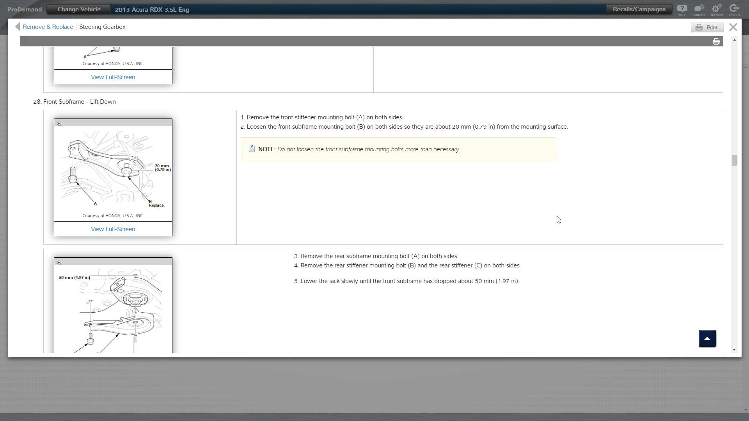
Task: Zoom rear subframe diagram with magnifier icon
Action: (x=59, y=263)
